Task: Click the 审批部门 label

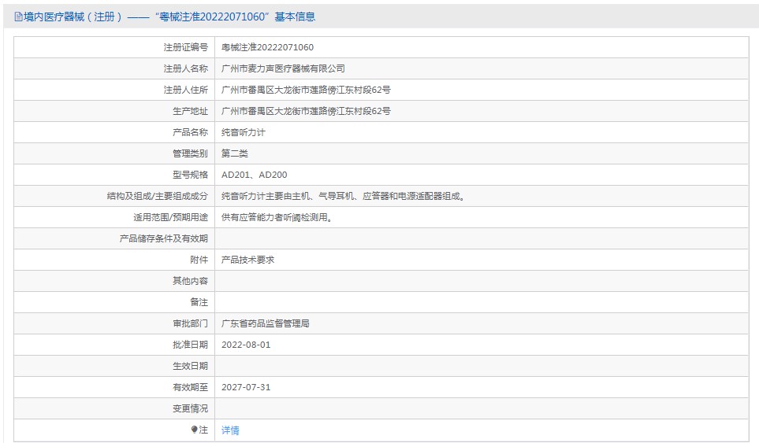Action: click(x=190, y=323)
